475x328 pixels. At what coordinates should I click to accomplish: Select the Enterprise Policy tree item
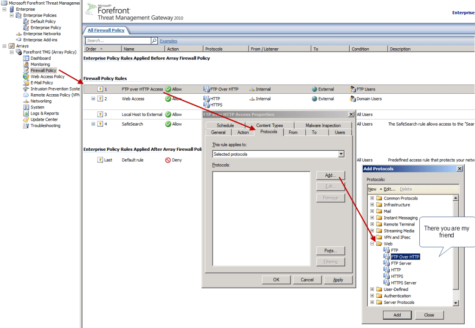coord(46,27)
